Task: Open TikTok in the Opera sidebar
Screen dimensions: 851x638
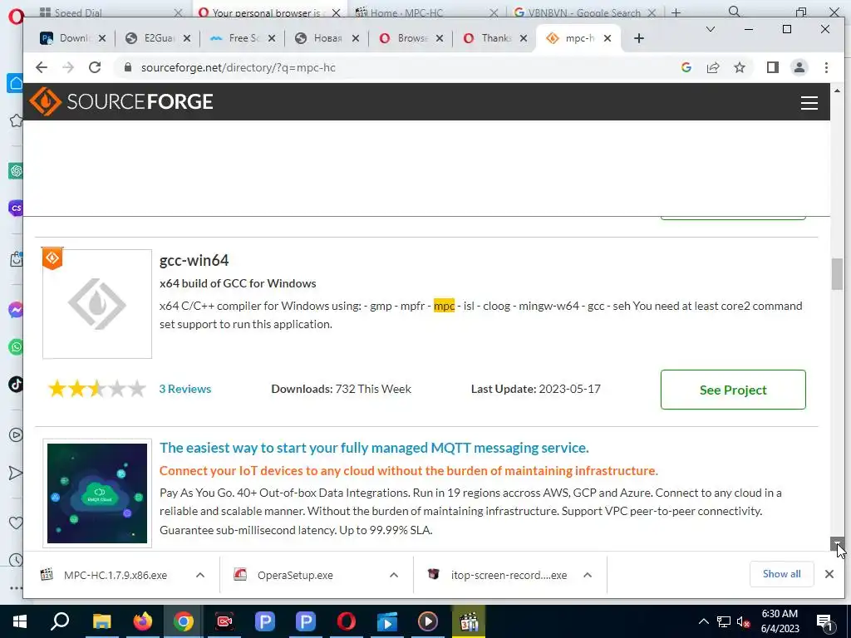Action: click(16, 384)
